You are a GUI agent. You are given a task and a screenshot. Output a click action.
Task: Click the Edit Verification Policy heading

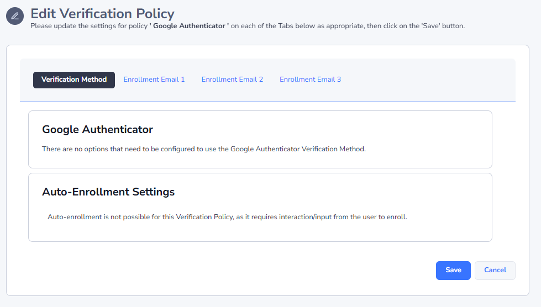(102, 14)
